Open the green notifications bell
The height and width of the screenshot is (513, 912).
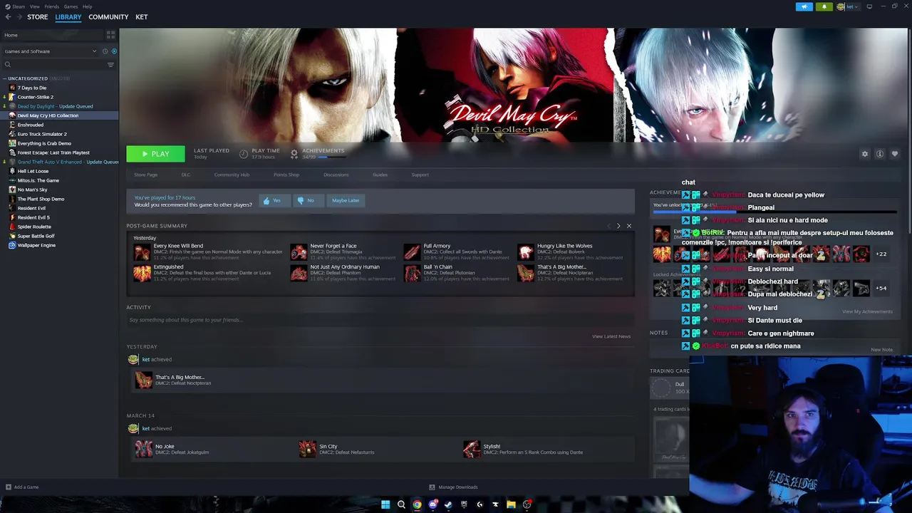click(x=824, y=6)
